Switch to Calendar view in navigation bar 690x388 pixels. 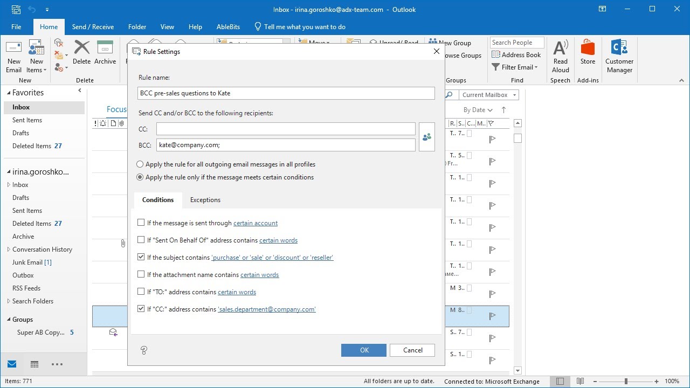pyautogui.click(x=34, y=364)
